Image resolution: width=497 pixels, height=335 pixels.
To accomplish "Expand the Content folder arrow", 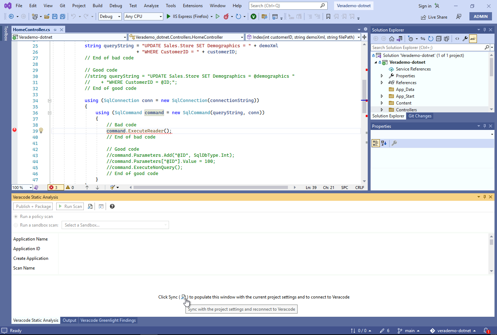I will (382, 103).
